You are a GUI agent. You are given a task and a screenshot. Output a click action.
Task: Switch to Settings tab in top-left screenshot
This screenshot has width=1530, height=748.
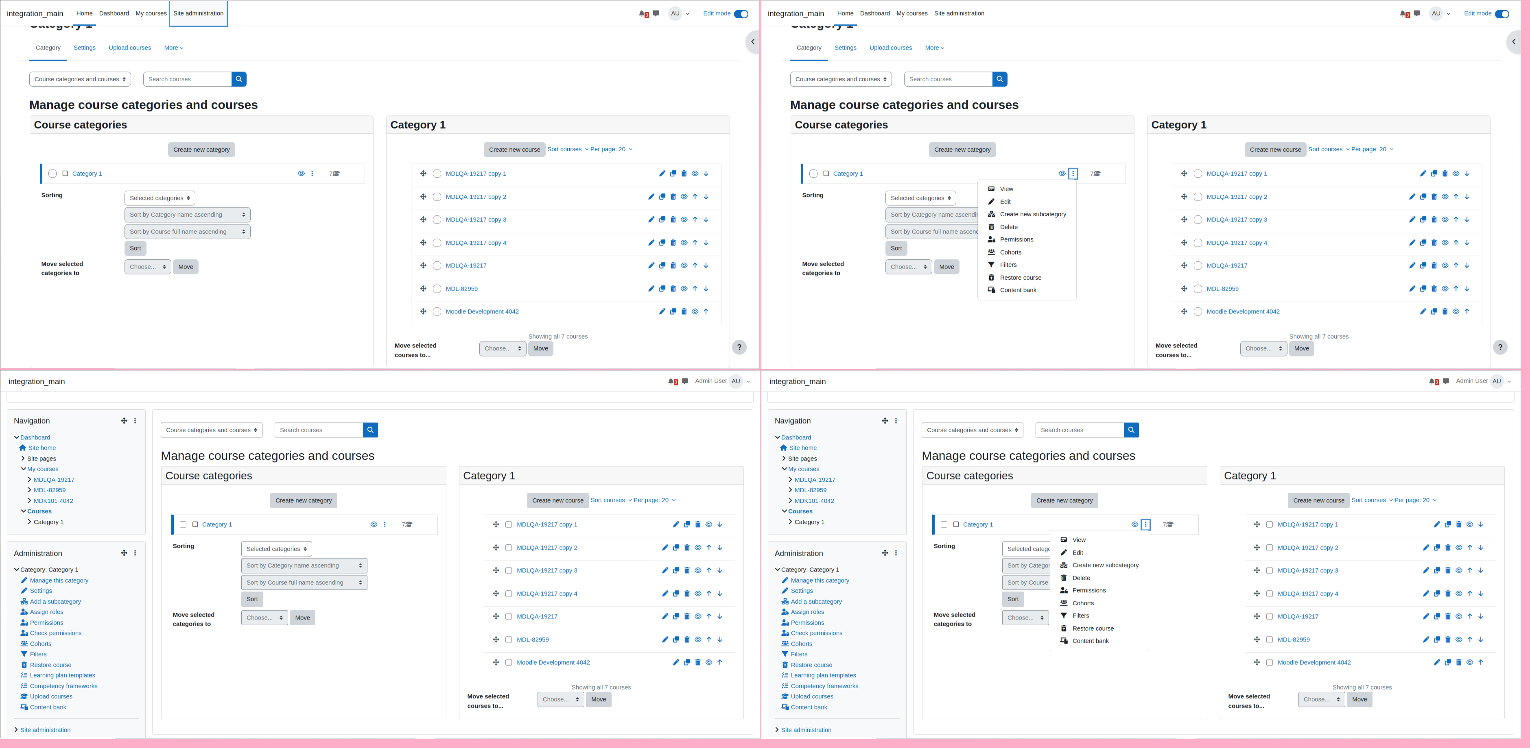(x=84, y=48)
